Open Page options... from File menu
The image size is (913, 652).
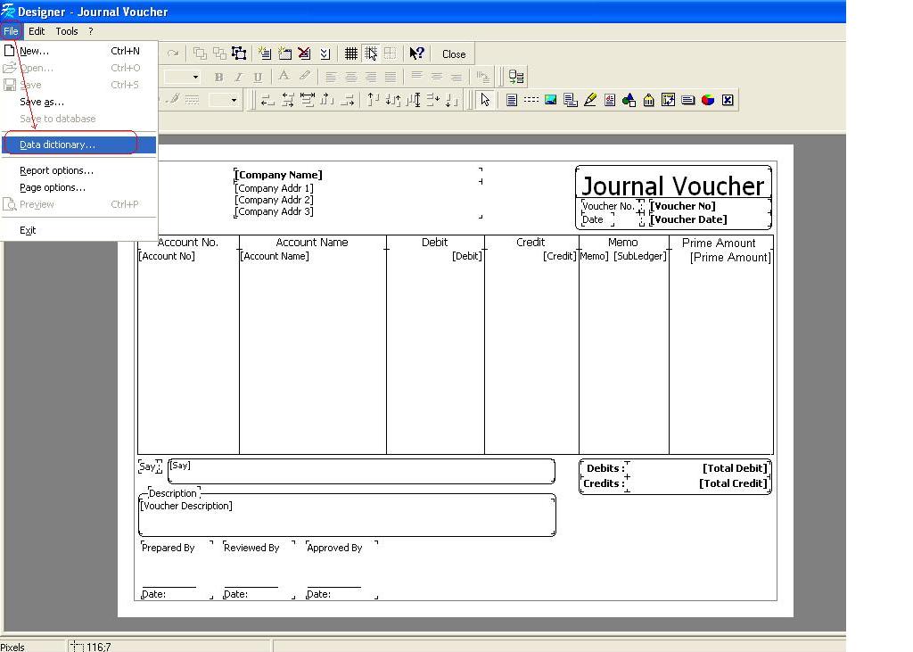[79, 187]
